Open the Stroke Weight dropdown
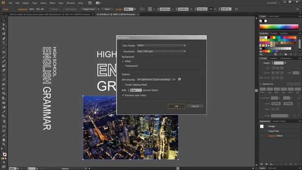This screenshot has width=302, height=170. click(x=285, y=63)
